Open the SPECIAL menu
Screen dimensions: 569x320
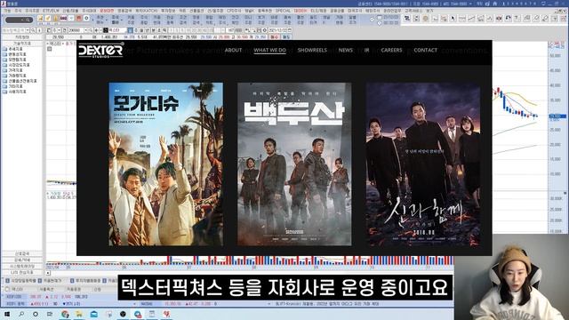coord(283,11)
